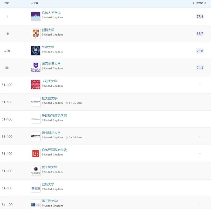Viewport: 211px width, 209px height.
Task: Click the Newcastle University logo
Action: 36,136
